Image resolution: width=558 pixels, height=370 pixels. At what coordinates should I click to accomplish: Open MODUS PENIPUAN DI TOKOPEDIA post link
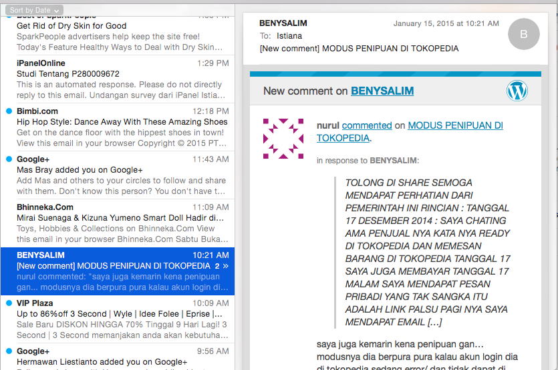coord(410,132)
